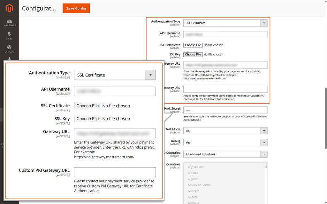Click the countries list scrollbar thumb
This screenshot has height=204, width=327.
[x=266, y=166]
